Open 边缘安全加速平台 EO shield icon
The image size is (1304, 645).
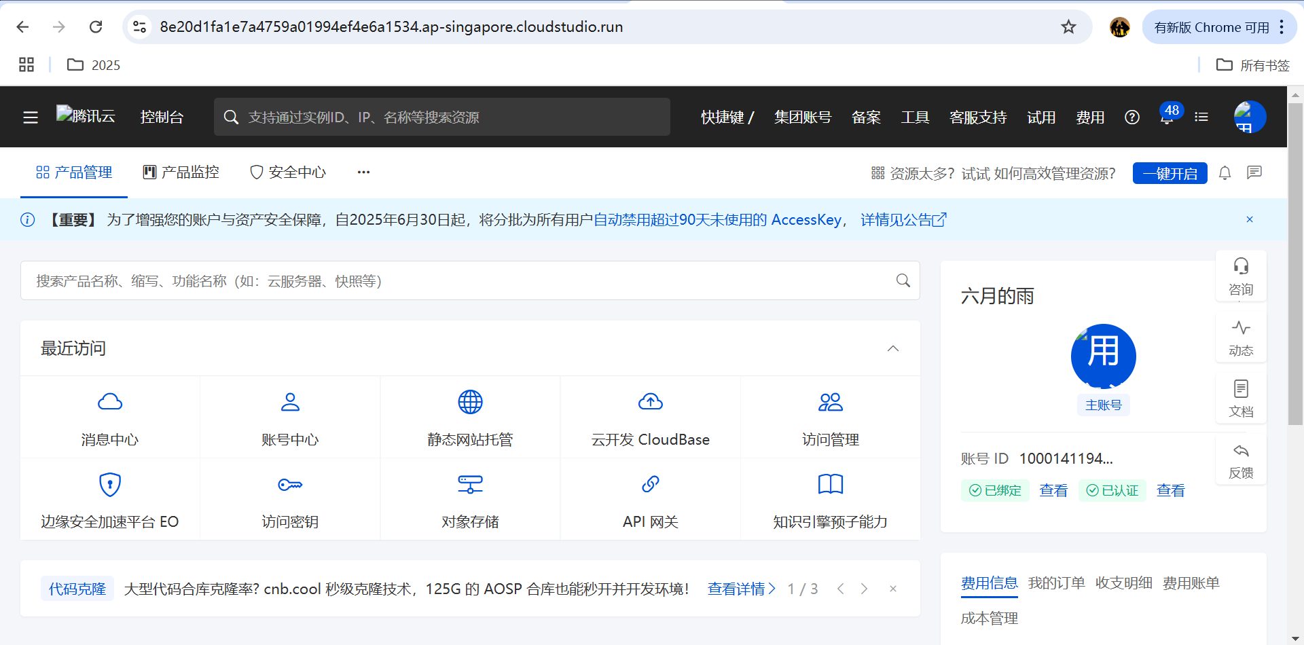(110, 484)
